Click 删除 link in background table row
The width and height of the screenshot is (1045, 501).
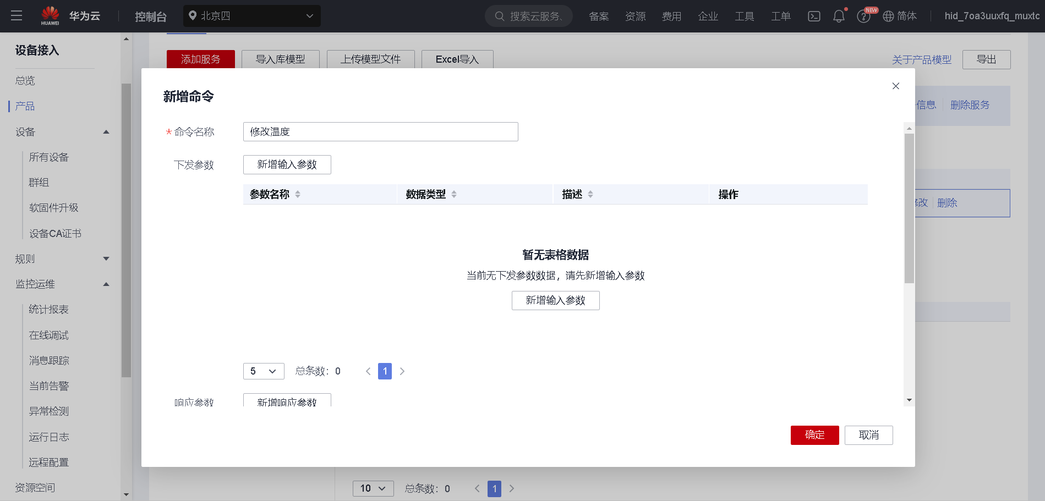(947, 203)
